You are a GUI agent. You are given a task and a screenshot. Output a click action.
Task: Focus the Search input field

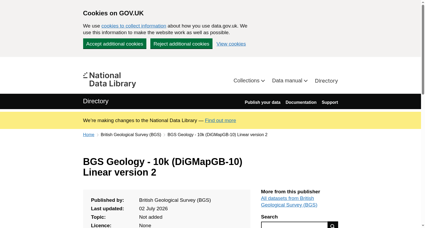[x=294, y=225]
